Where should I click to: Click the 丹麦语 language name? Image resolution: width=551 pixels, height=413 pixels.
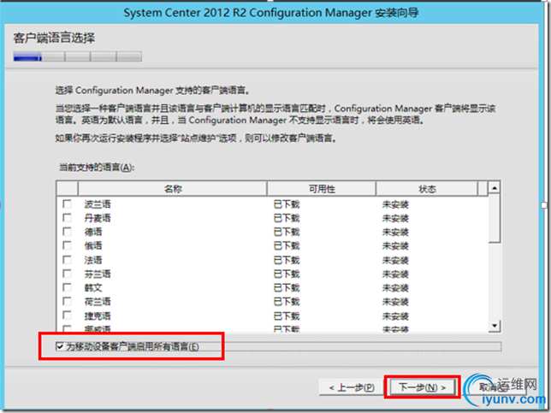(x=98, y=218)
